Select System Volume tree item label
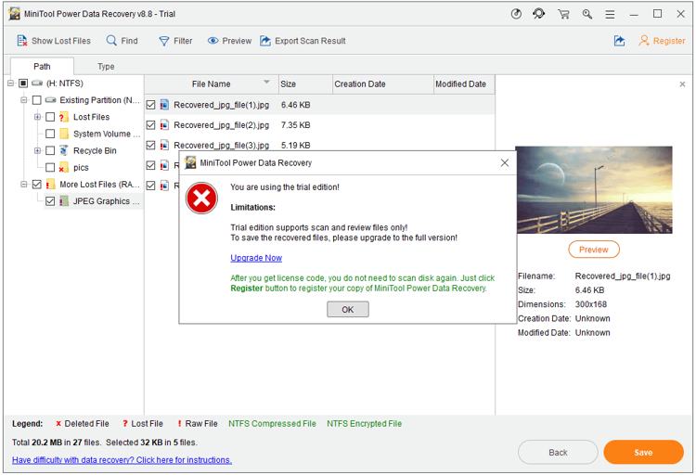This screenshot has height=475, width=696. click(x=107, y=134)
